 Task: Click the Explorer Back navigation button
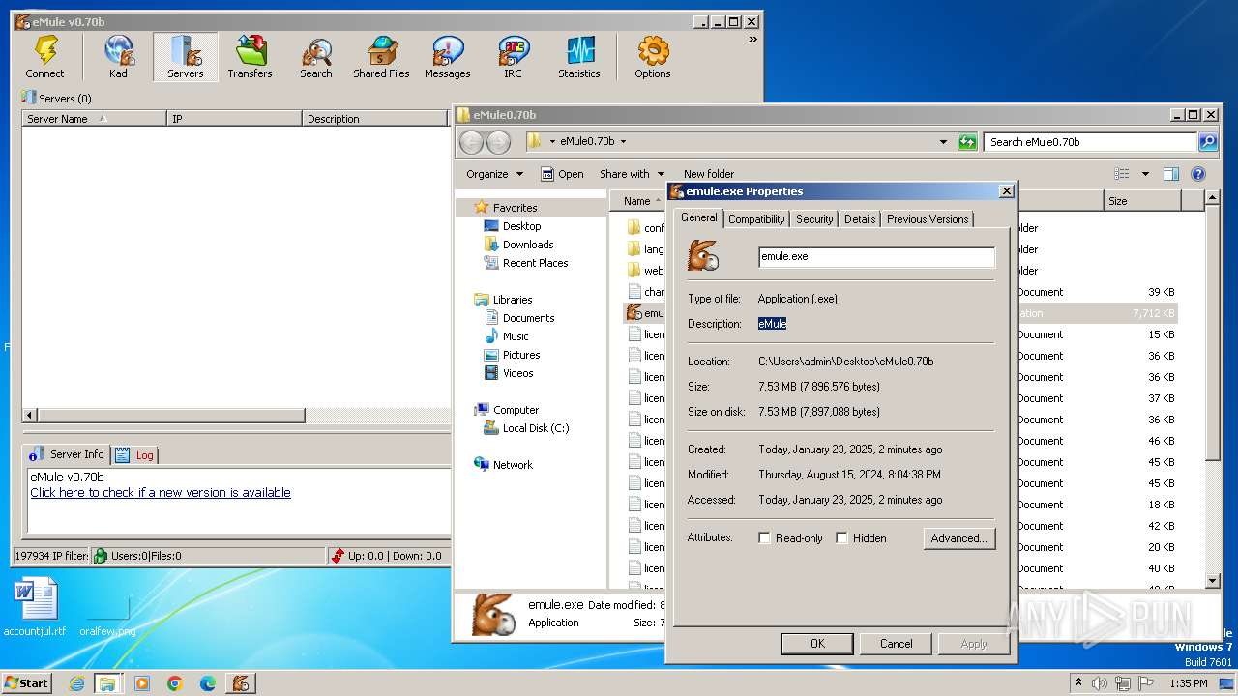(x=471, y=142)
